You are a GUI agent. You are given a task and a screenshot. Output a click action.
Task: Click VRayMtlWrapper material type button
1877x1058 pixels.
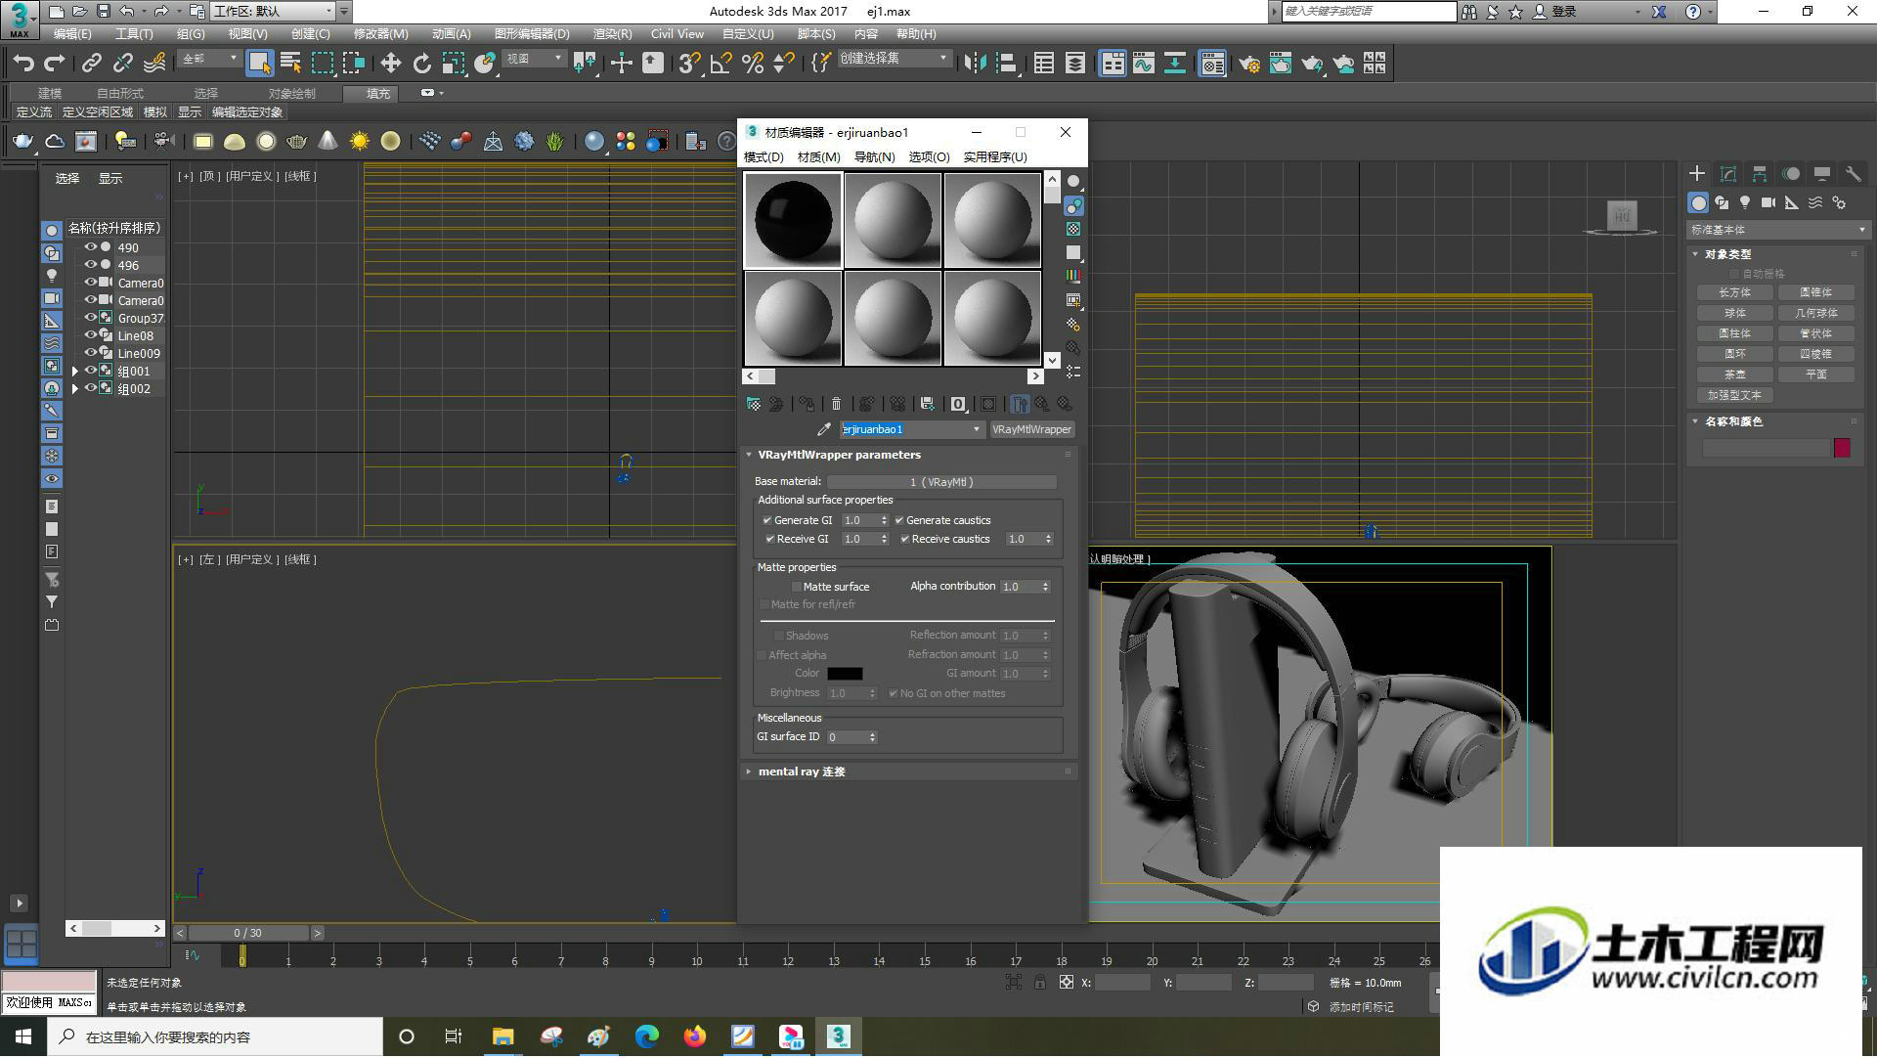click(x=1031, y=429)
